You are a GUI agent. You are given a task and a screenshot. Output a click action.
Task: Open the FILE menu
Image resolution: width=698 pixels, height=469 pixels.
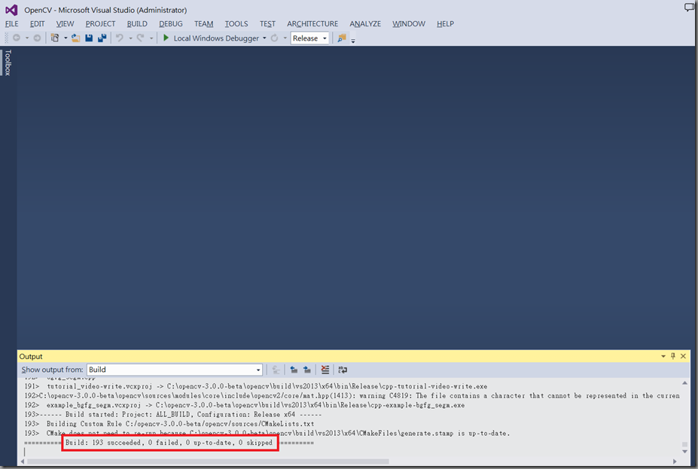(x=12, y=23)
